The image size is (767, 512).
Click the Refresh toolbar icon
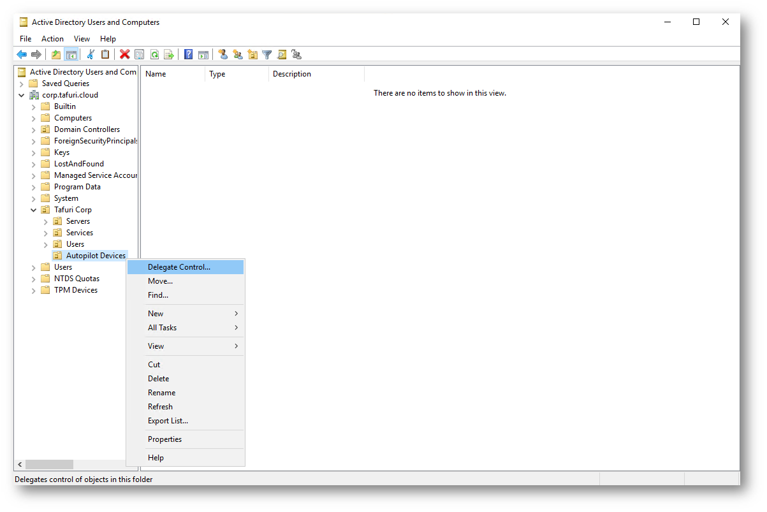(x=154, y=55)
